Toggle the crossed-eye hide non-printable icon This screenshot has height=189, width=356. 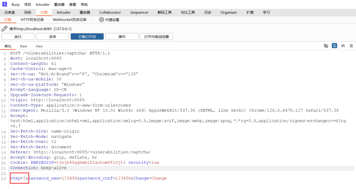326,46
